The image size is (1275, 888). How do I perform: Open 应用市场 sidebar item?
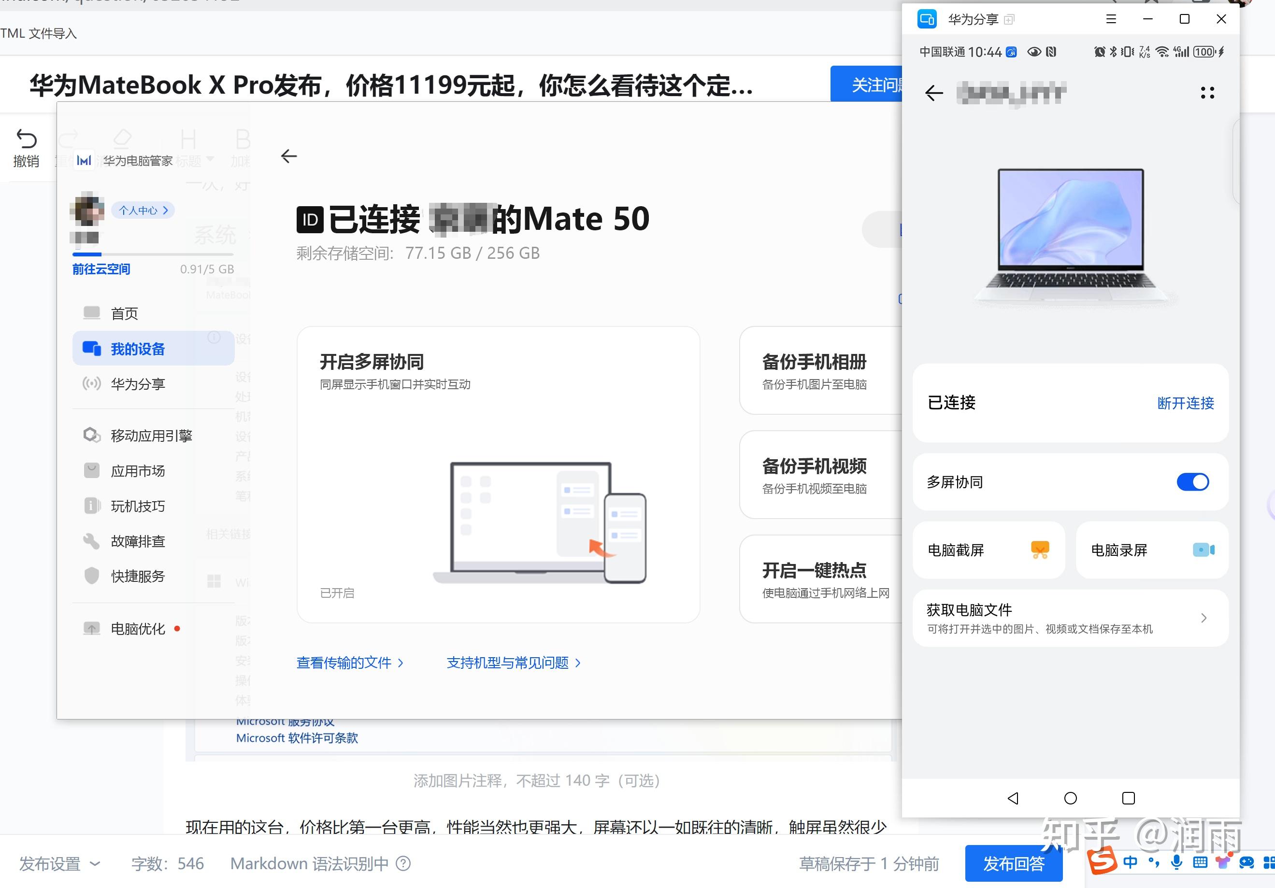point(153,471)
